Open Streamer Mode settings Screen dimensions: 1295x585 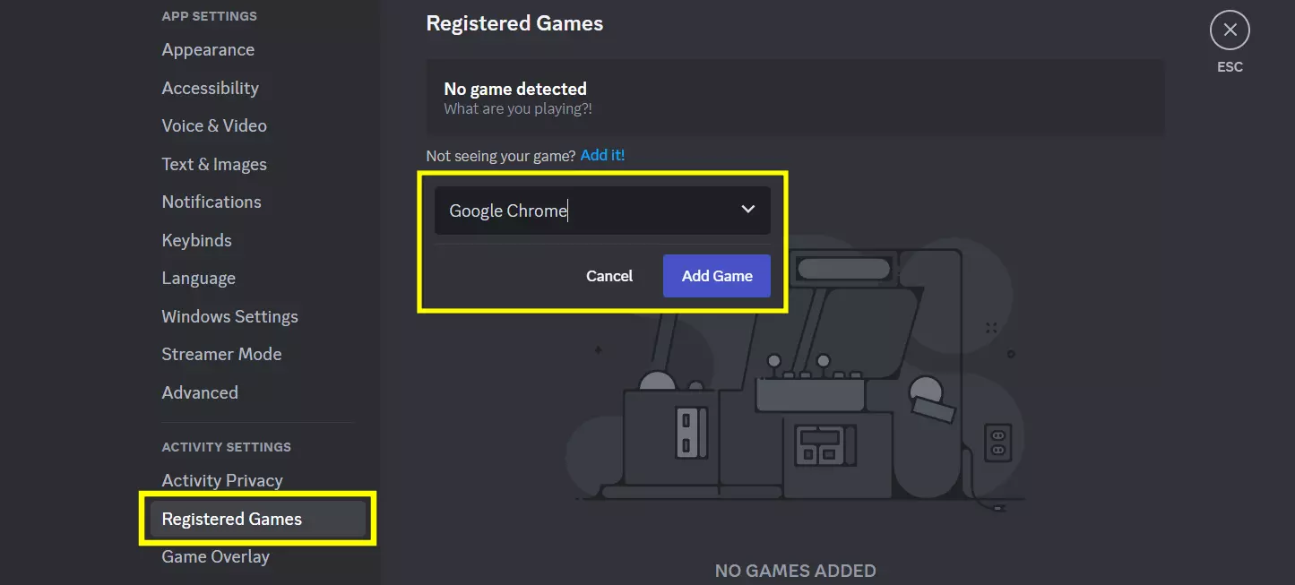(x=221, y=354)
